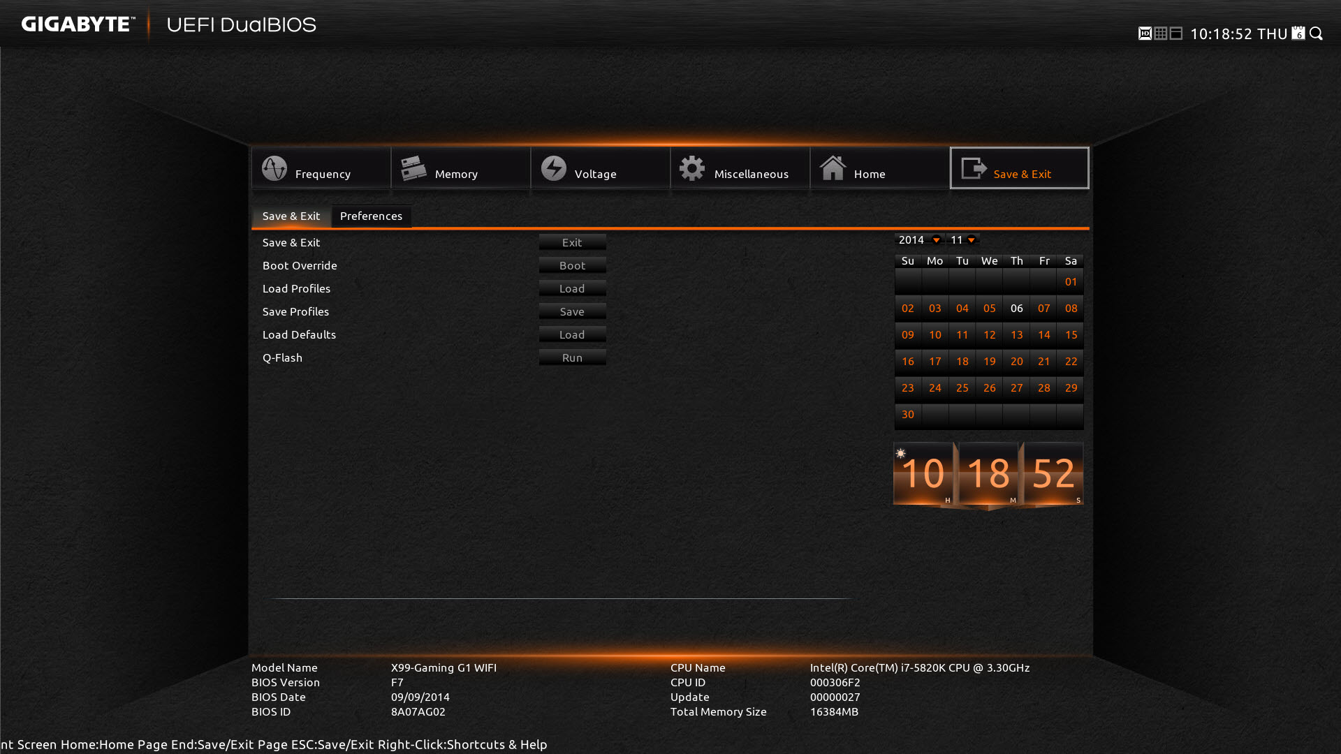The image size is (1341, 754).
Task: Run the Q-Flash utility
Action: point(572,357)
